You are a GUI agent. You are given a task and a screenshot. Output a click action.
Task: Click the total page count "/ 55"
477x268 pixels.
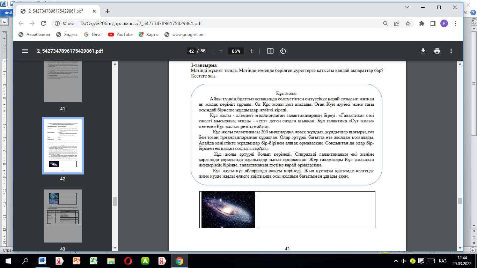point(201,51)
